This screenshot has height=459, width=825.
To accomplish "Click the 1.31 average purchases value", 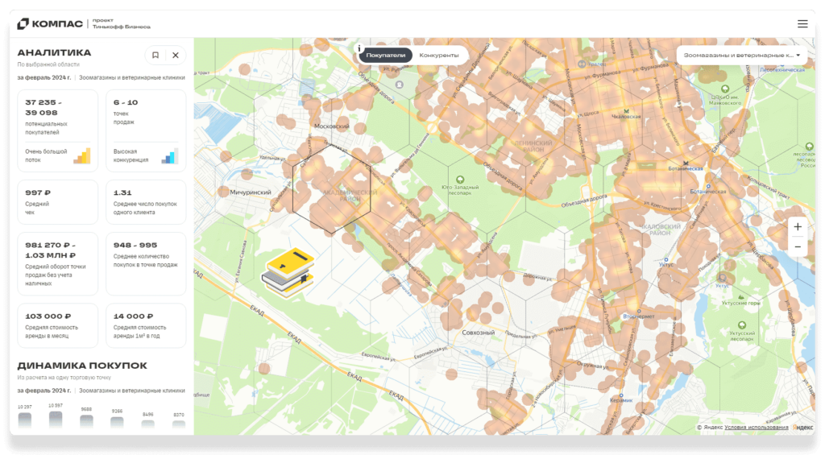I will (x=122, y=193).
